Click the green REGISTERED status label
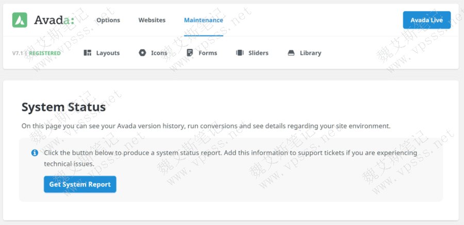This screenshot has width=464, height=225. click(45, 53)
